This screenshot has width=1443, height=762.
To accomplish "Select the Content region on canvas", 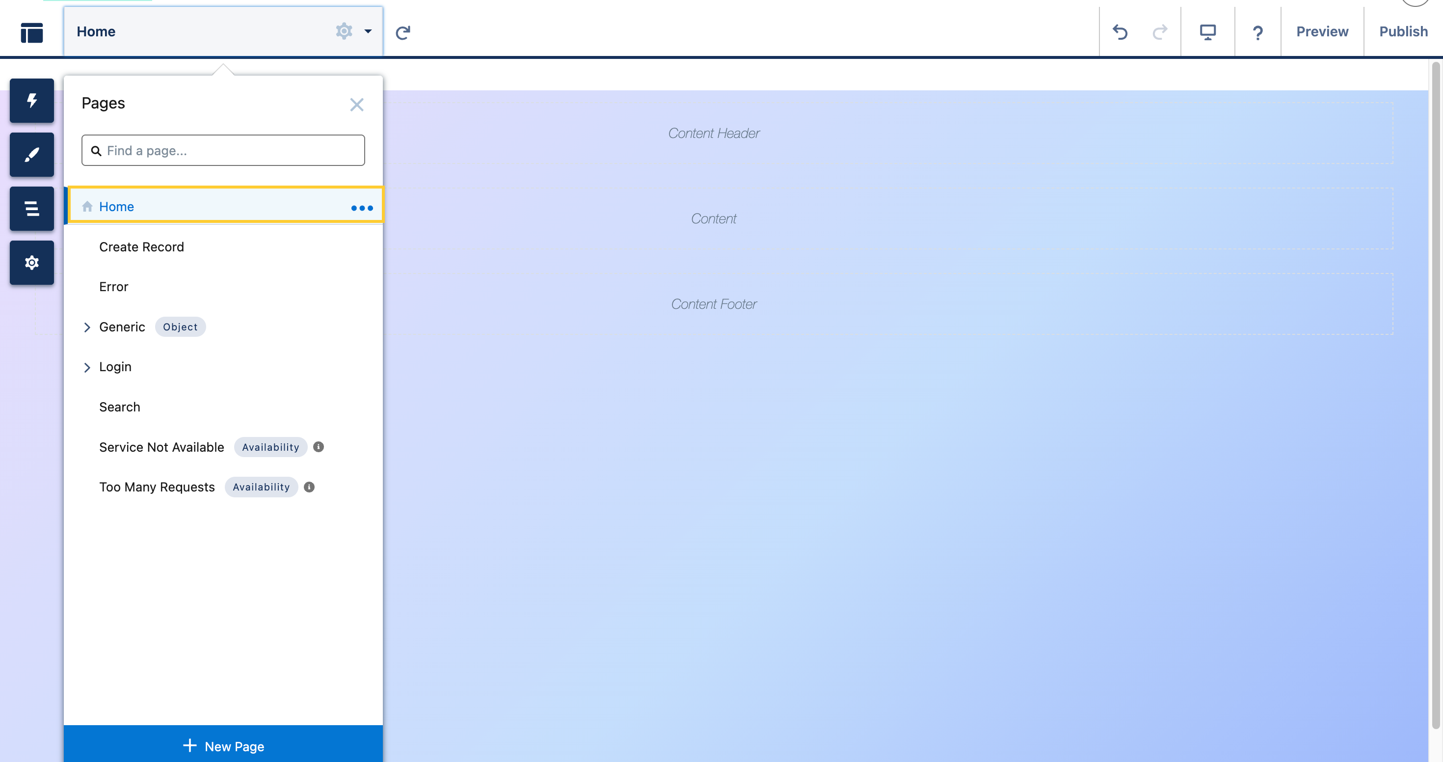I will (714, 218).
